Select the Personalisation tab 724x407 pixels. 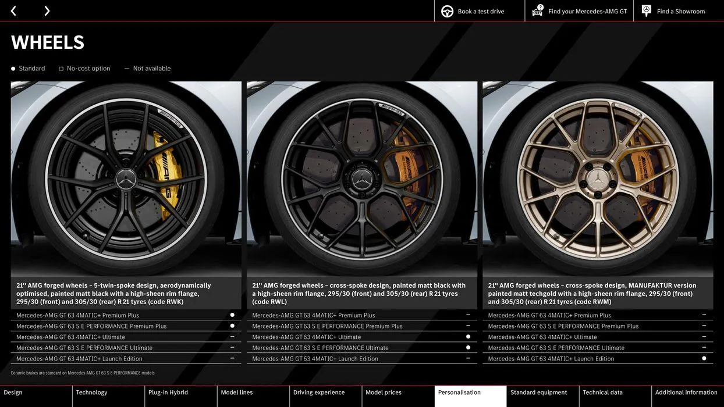[x=471, y=396]
